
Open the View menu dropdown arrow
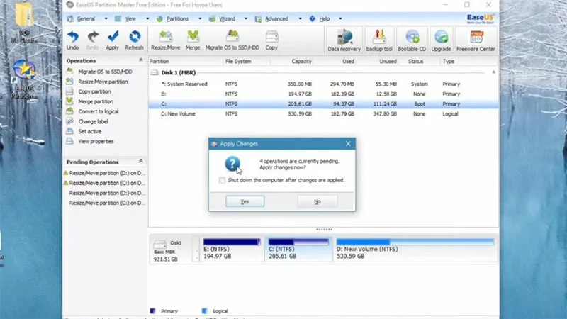pyautogui.click(x=147, y=19)
